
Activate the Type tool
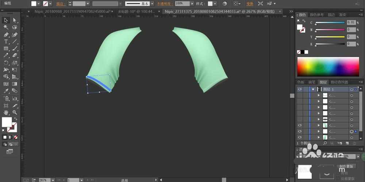pos(6,42)
